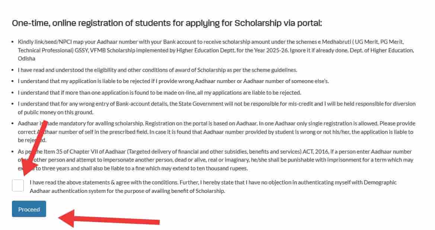This screenshot has height=230, width=435.
Task: Click the 'GSSY, VFMB Scholarship' text
Action: click(x=105, y=50)
